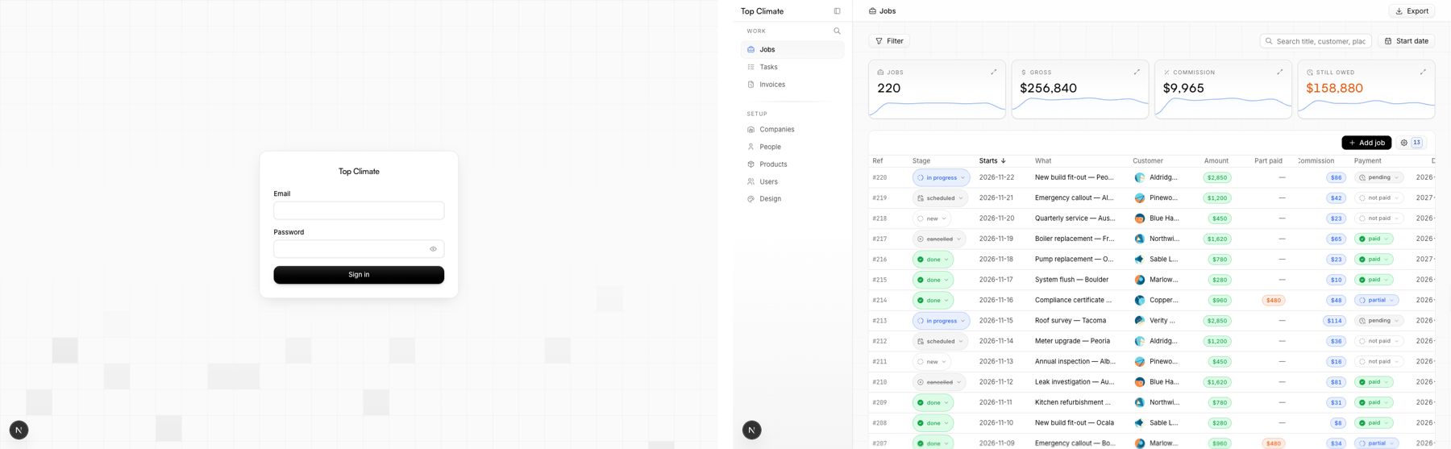The image size is (1451, 449).
Task: Click the Add job button
Action: (x=1366, y=143)
